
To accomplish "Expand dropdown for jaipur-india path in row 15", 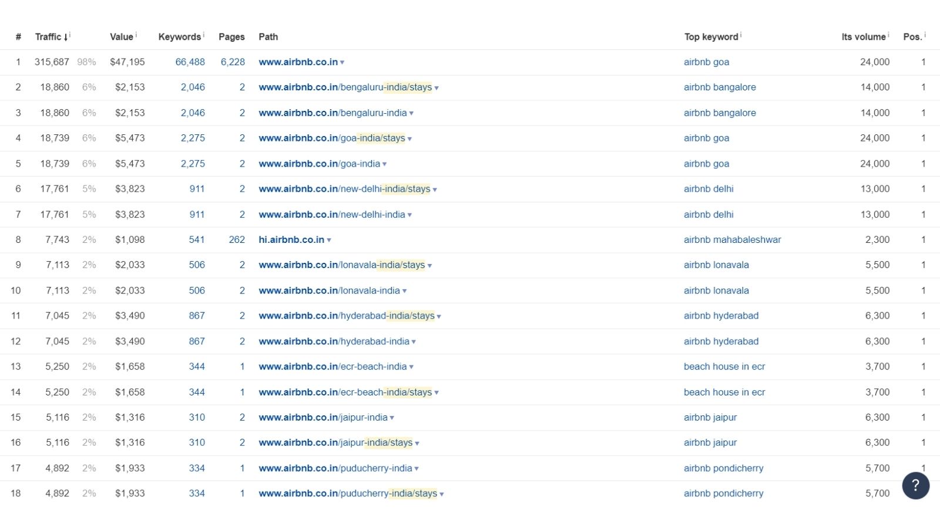I will point(392,418).
